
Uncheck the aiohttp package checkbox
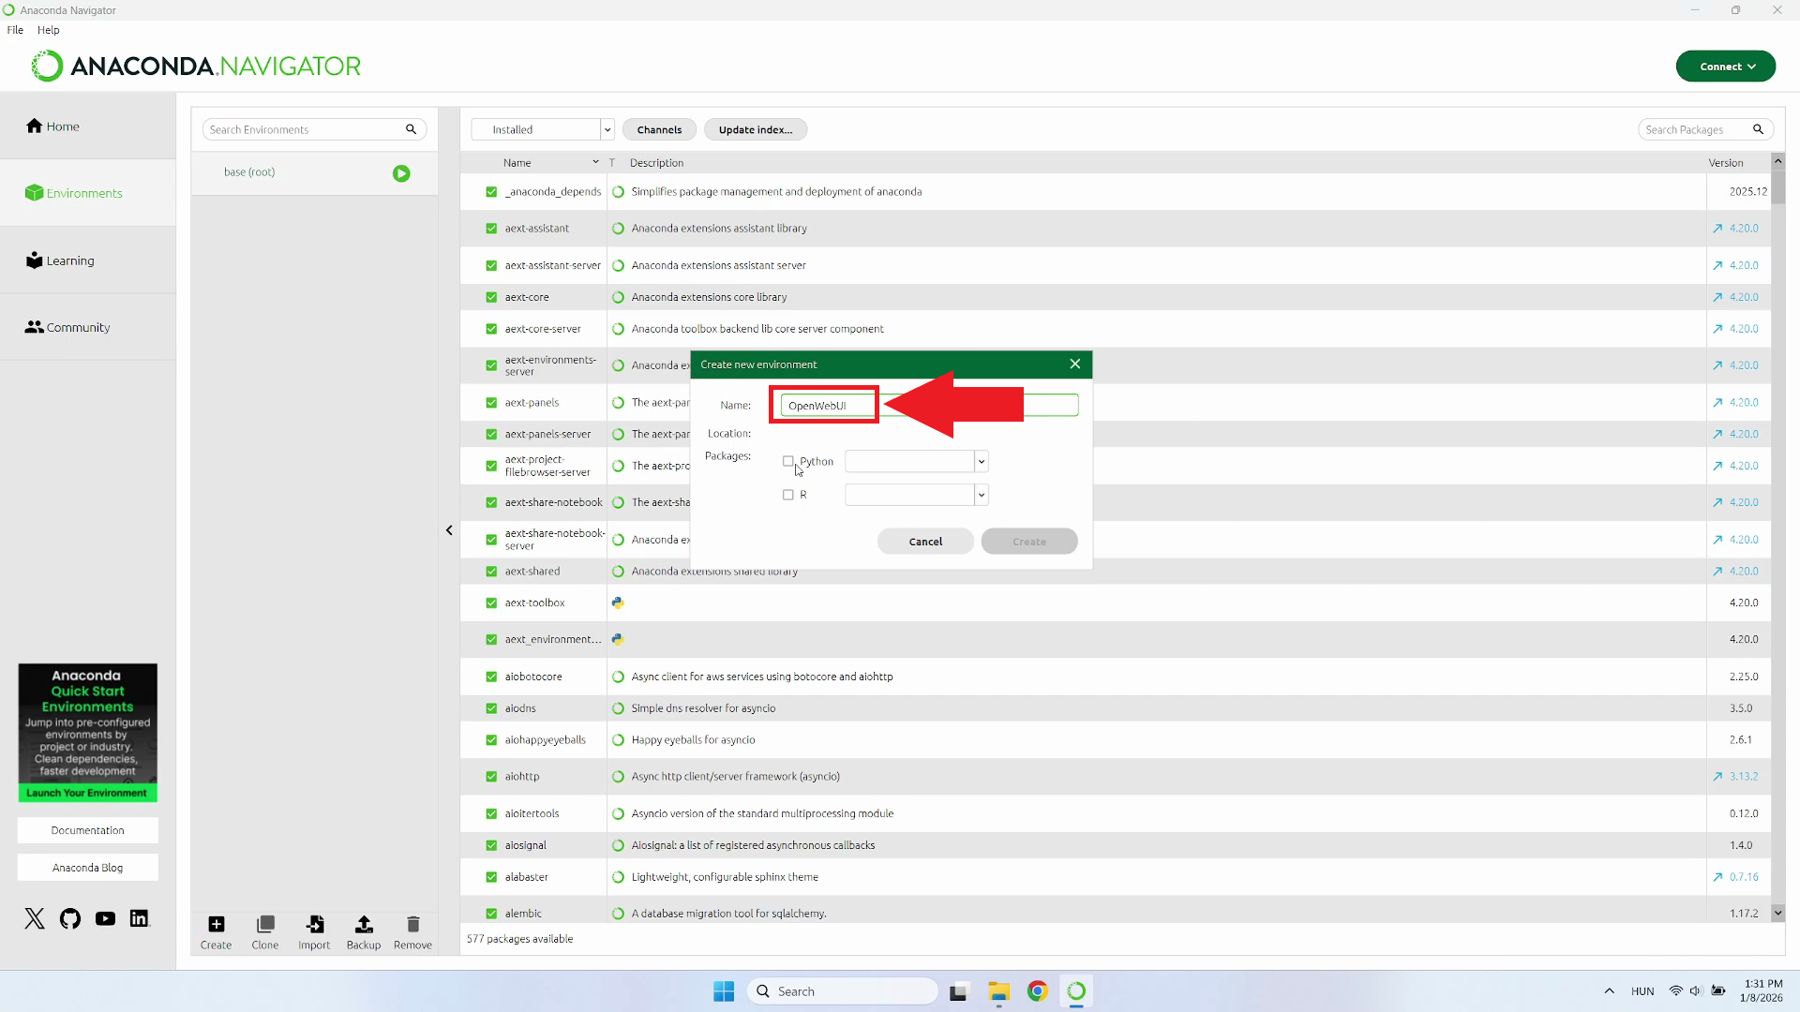click(x=491, y=777)
